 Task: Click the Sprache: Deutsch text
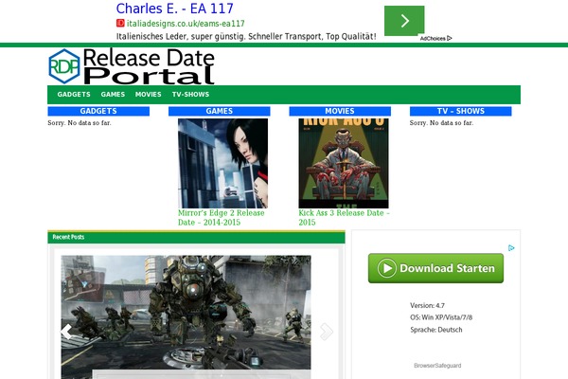(436, 330)
